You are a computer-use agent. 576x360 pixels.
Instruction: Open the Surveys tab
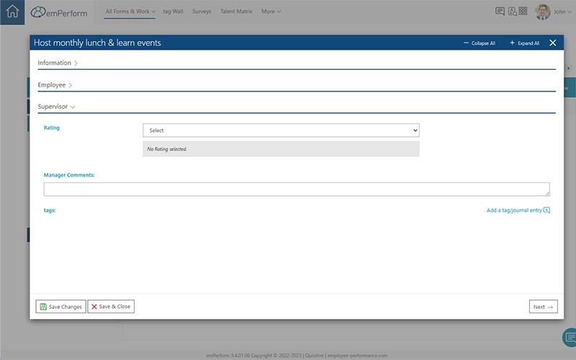202,12
